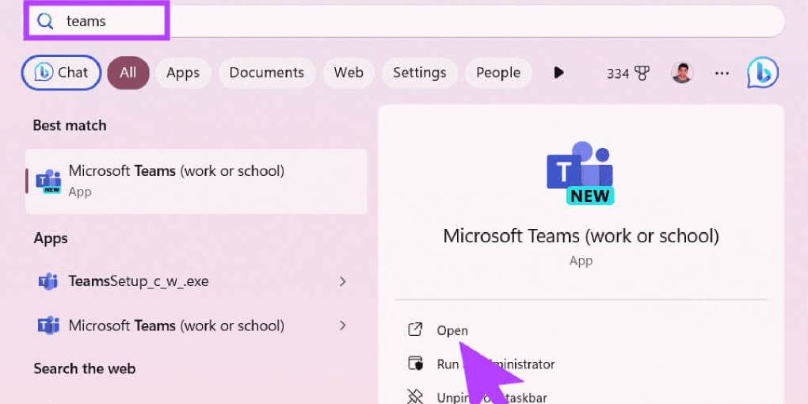Click the Apps section heading
The width and height of the screenshot is (808, 404).
click(51, 238)
